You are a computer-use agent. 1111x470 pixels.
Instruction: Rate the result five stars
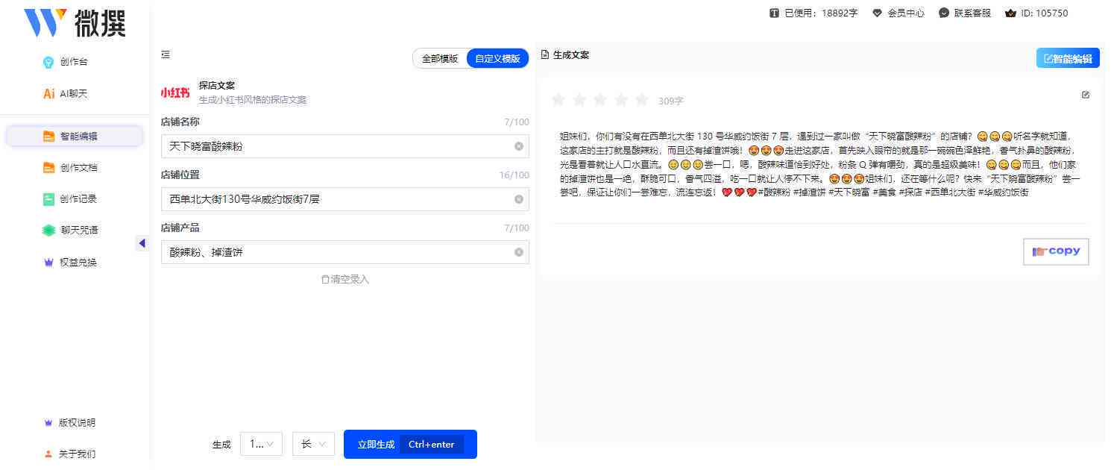point(641,99)
